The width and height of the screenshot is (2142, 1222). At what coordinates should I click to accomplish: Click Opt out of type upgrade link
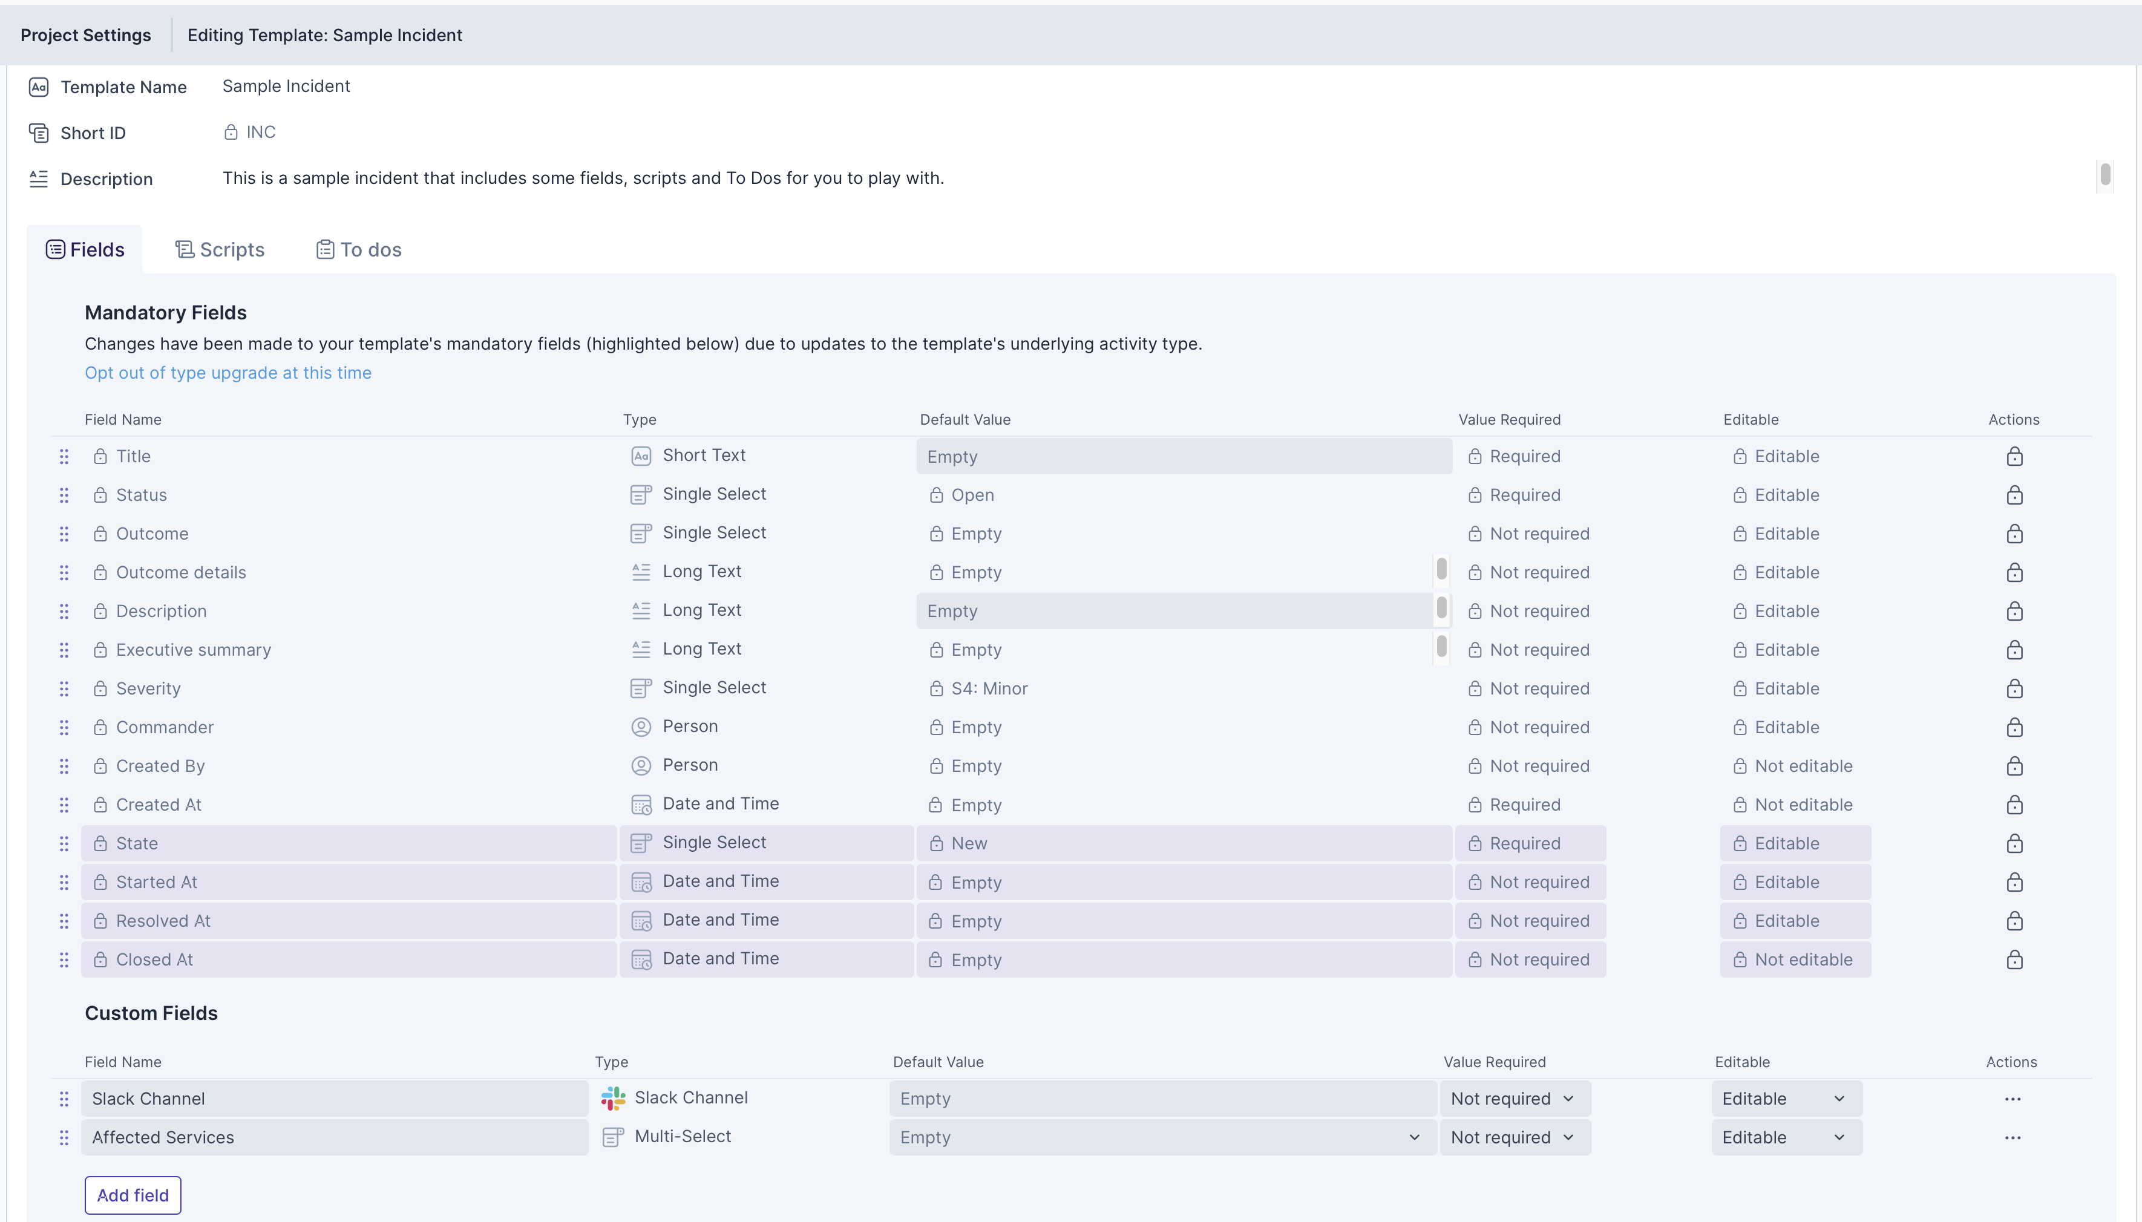pyautogui.click(x=228, y=373)
